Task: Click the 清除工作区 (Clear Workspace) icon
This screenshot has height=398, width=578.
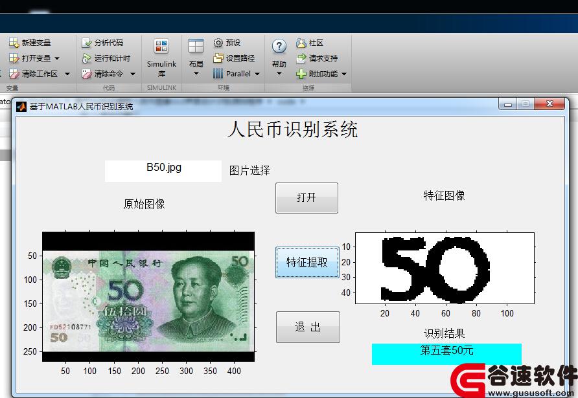Action: (x=14, y=74)
